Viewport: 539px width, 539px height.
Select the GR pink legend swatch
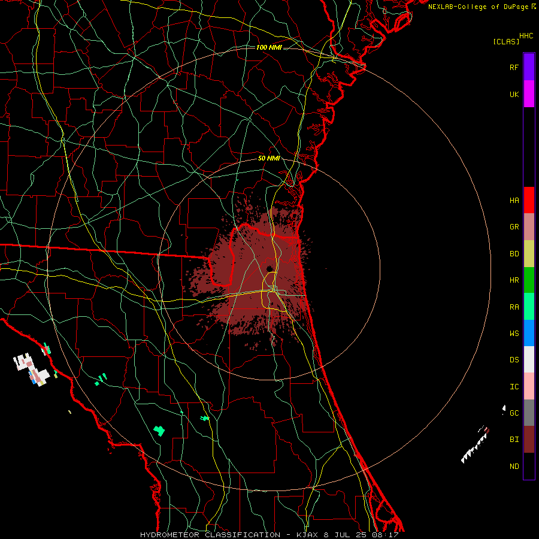pyautogui.click(x=529, y=227)
